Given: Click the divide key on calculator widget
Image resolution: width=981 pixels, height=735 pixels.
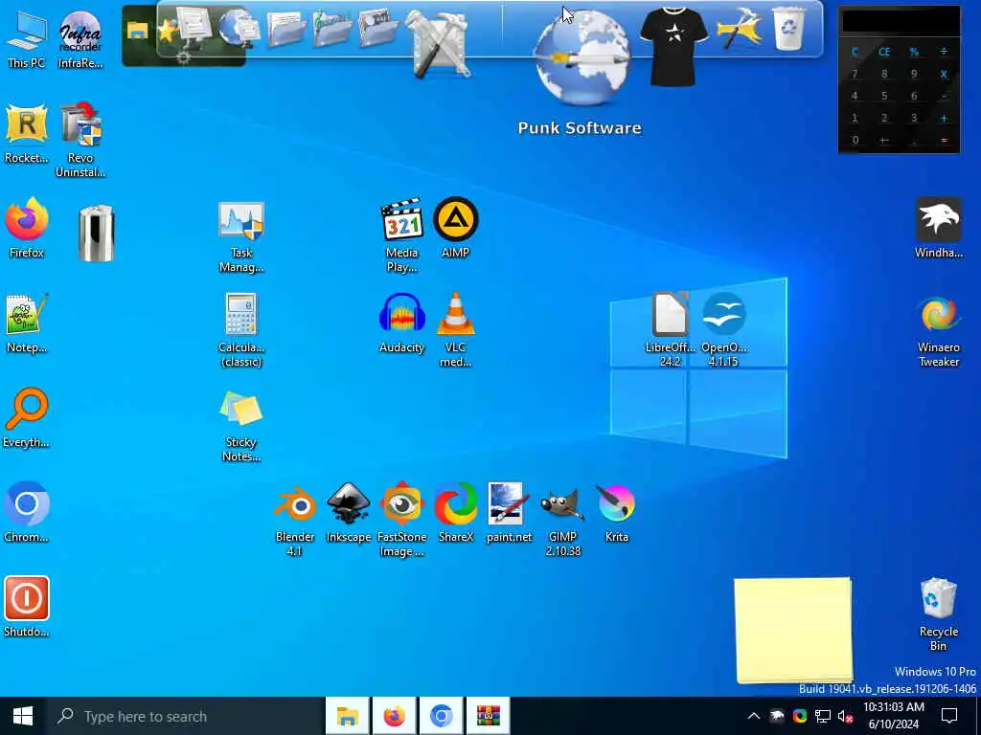Looking at the screenshot, I should pos(944,52).
